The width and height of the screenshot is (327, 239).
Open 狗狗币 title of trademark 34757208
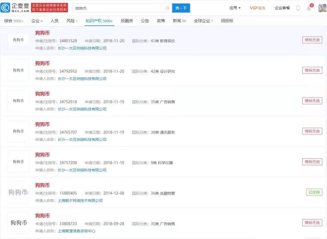coord(43,155)
